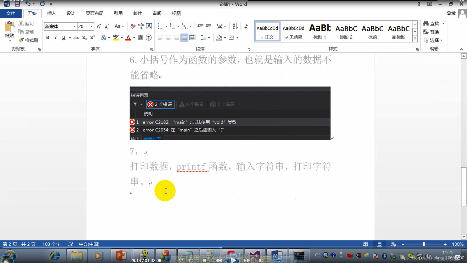Enable strikethrough formatting
467x263 pixels.
tap(76, 38)
